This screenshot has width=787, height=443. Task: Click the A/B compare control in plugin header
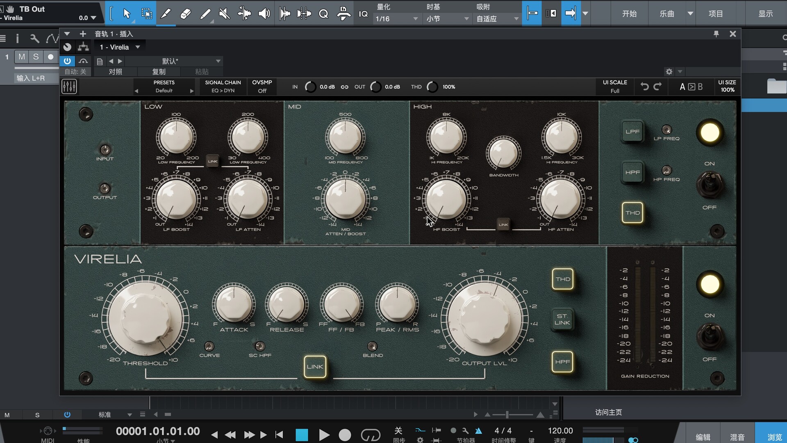pos(691,87)
